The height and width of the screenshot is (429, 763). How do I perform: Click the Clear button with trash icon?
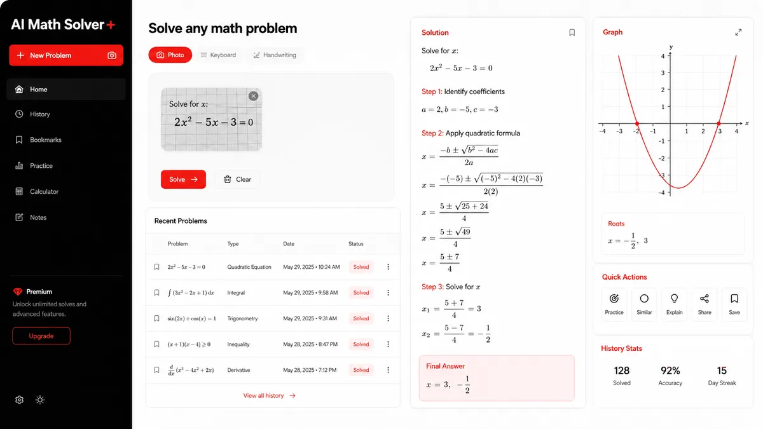(x=237, y=179)
